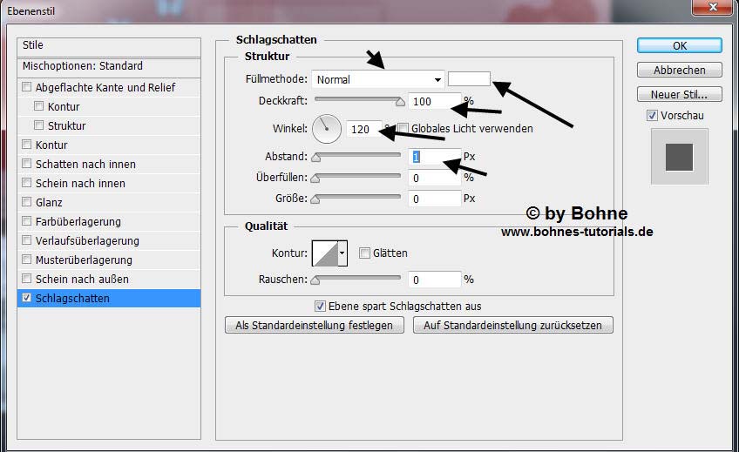Click the style preview thumbnail
739x452 pixels.
(x=679, y=157)
